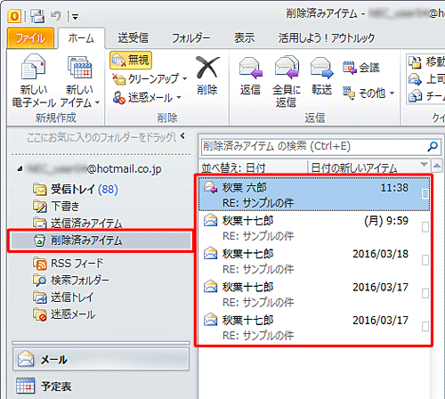Click the Undo icon in quick access toolbar
Screen dimensions: 445x399
click(56, 16)
